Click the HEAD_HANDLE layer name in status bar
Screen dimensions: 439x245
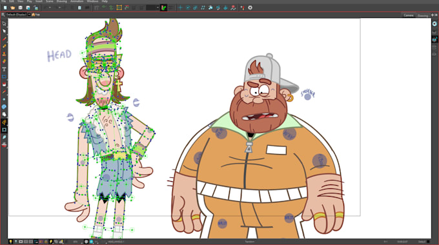coord(116,242)
